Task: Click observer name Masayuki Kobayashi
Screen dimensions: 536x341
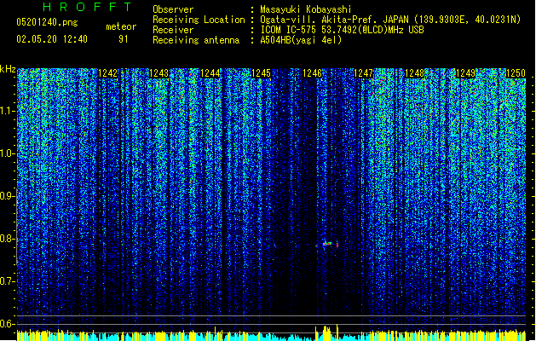Action: (306, 9)
